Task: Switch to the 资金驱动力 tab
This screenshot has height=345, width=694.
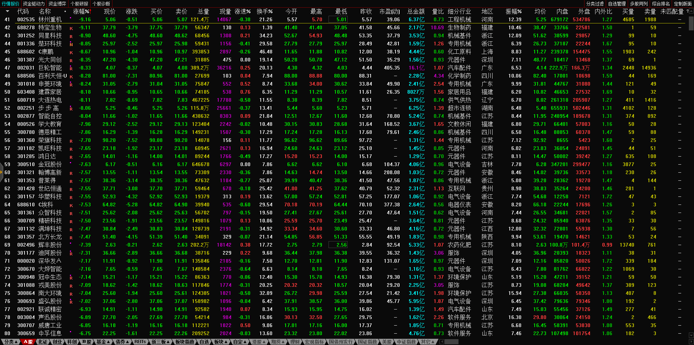Action: click(34, 4)
